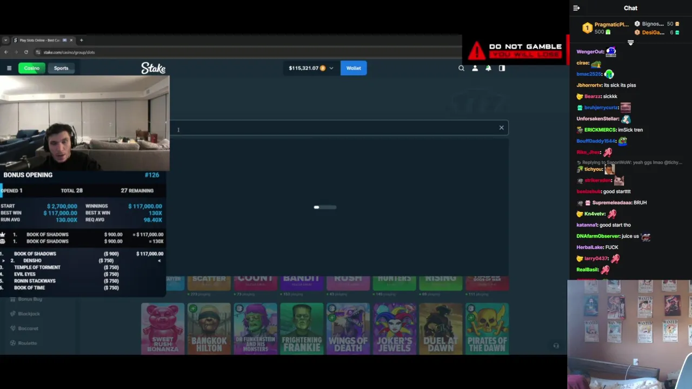Close the search overlay with the X
This screenshot has height=389, width=692.
coord(501,128)
